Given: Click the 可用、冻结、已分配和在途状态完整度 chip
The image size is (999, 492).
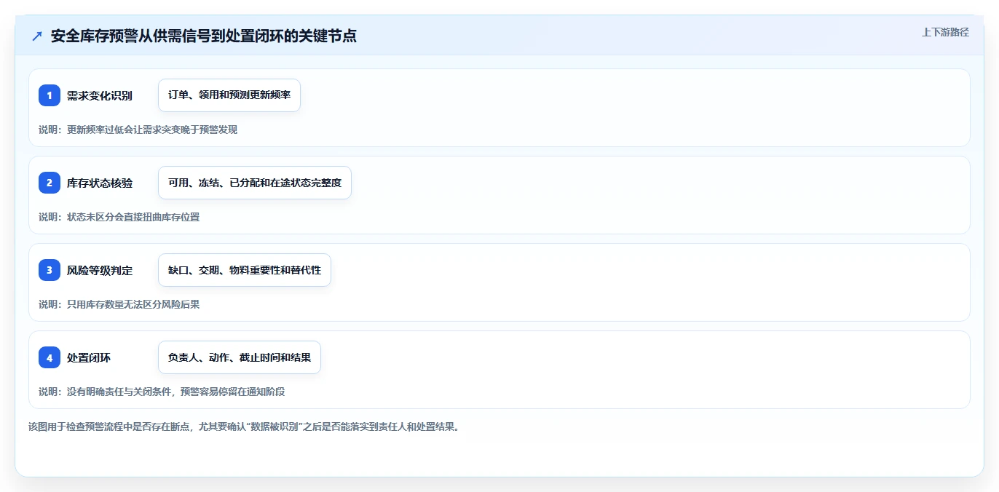Looking at the screenshot, I should [255, 183].
